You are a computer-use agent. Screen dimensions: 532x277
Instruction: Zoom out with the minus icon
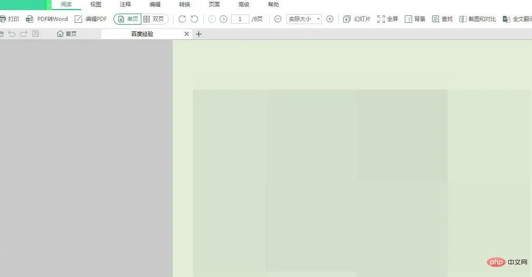pos(278,19)
